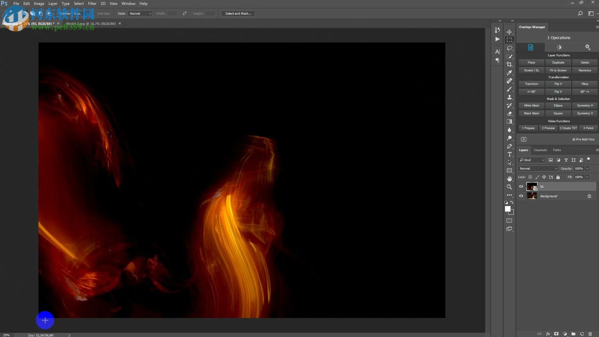Screen dimensions: 599x337
Task: Select the Crop tool
Action: (x=510, y=64)
